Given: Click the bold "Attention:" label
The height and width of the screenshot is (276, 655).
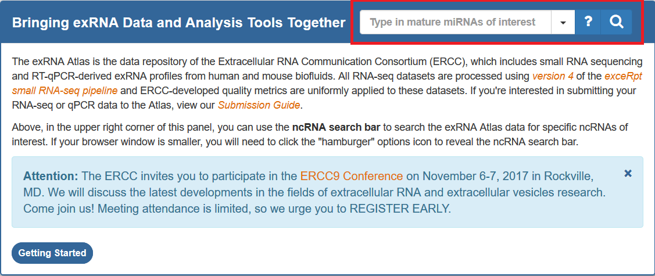Looking at the screenshot, I should pos(51,176).
